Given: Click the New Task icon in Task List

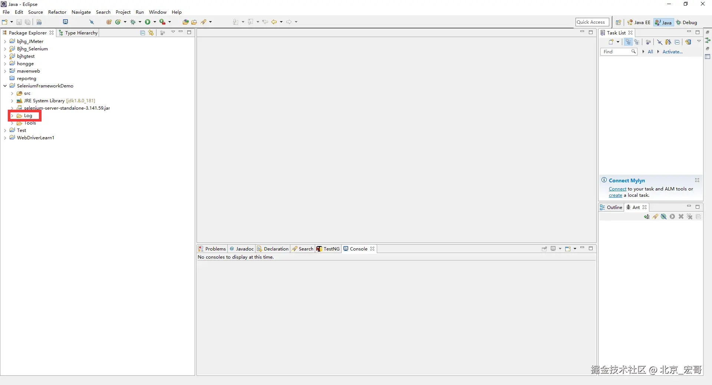Looking at the screenshot, I should tap(611, 42).
